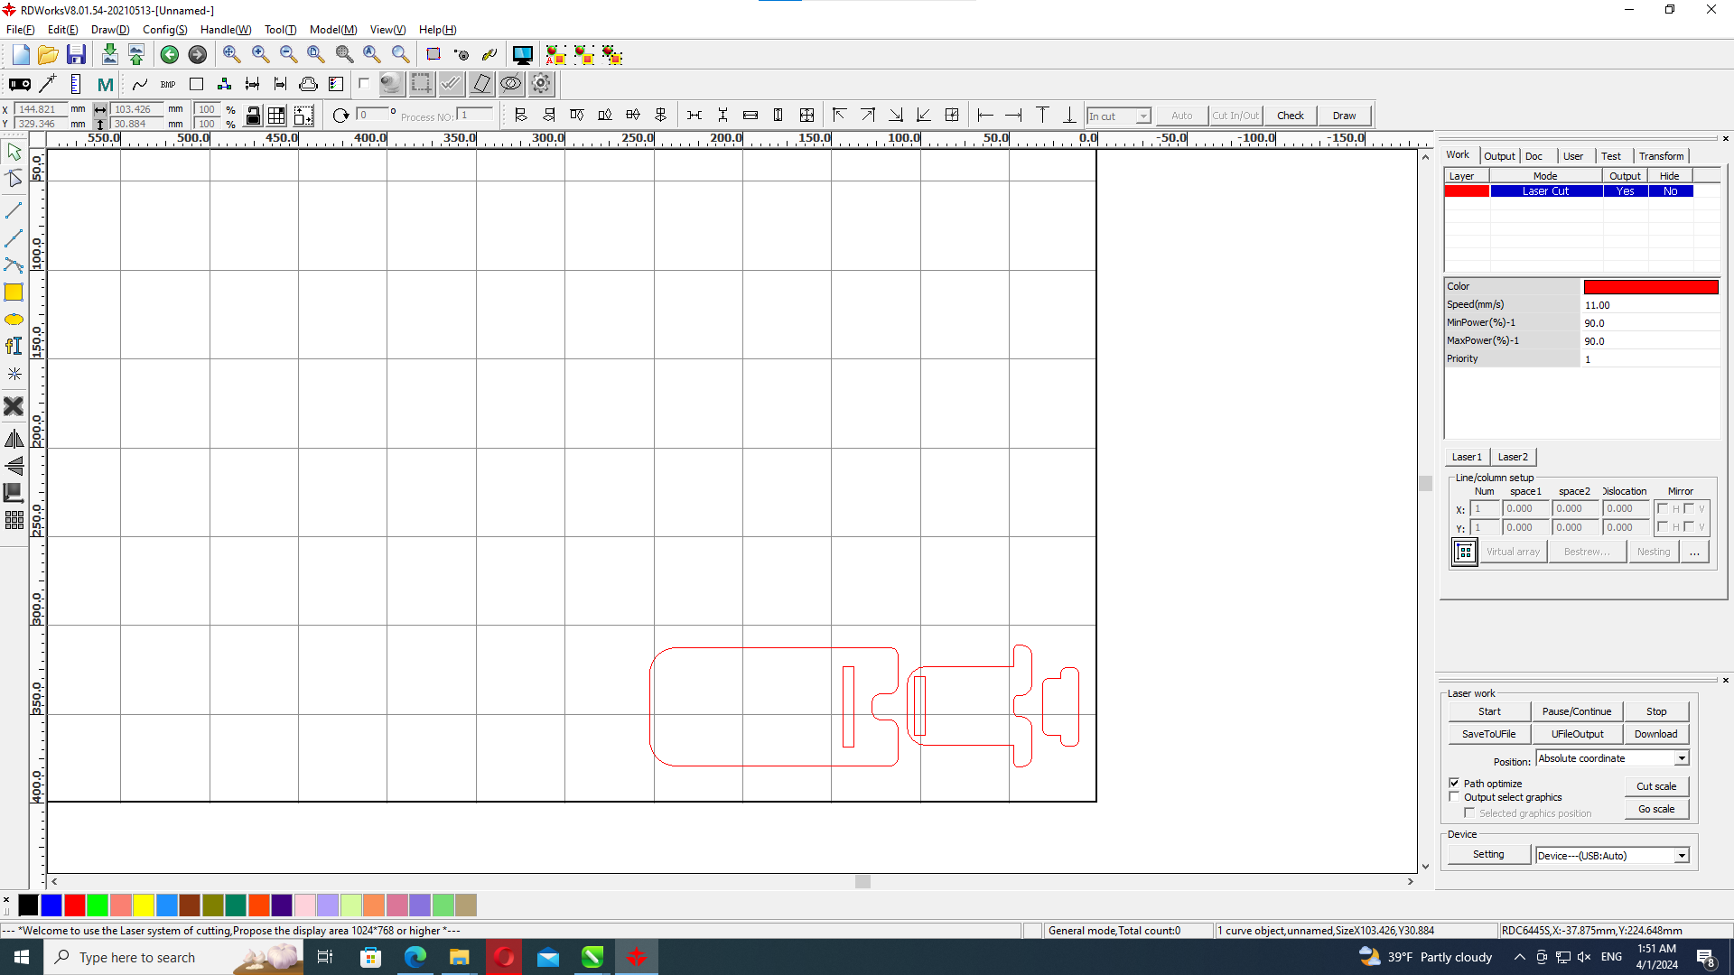The image size is (1734, 975).
Task: Click the Start laser work button
Action: tap(1489, 711)
